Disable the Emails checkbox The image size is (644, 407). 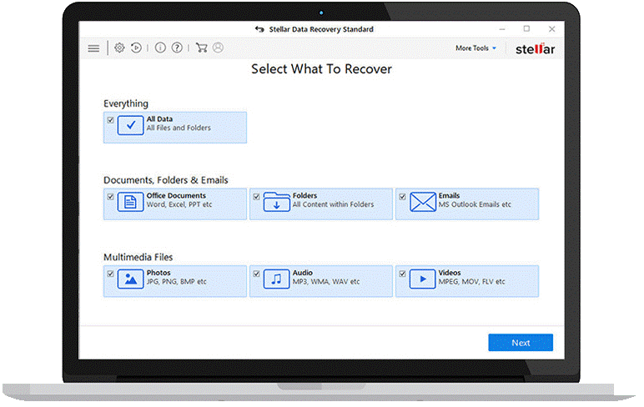402,197
